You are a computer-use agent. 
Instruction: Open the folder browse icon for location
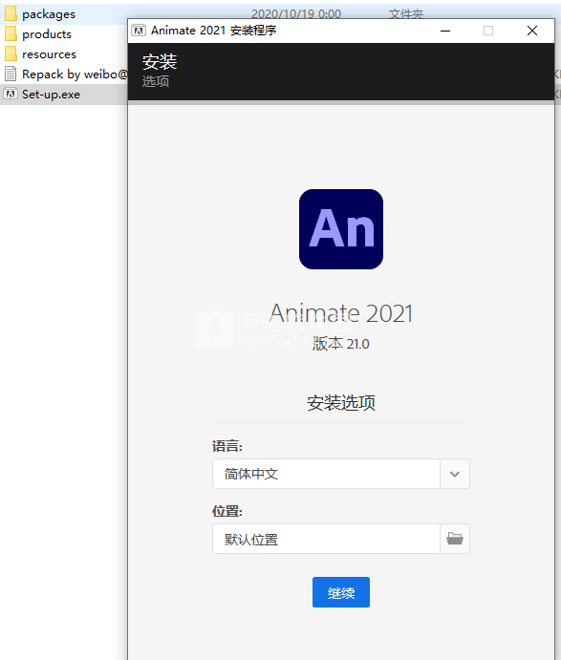click(x=455, y=539)
